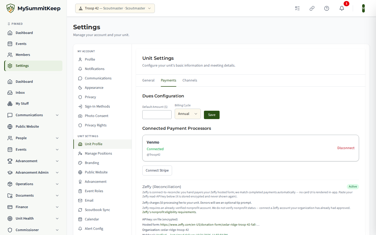Open the Billing Cycle Annual dropdown
The height and width of the screenshot is (235, 376).
coord(187,114)
